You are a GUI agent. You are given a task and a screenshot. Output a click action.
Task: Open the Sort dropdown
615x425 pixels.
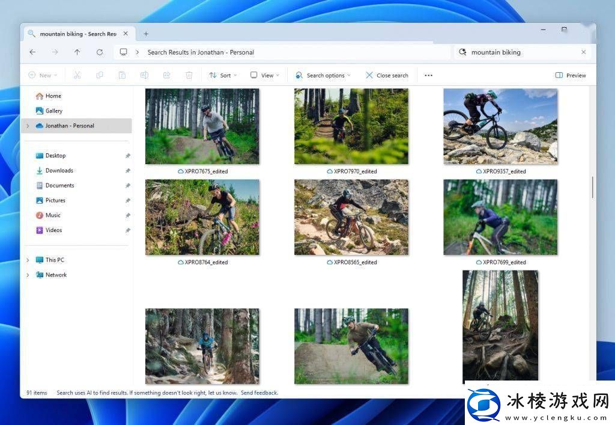pyautogui.click(x=223, y=75)
